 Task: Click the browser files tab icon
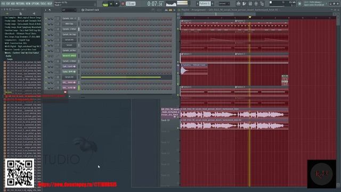pyautogui.click(x=21, y=13)
